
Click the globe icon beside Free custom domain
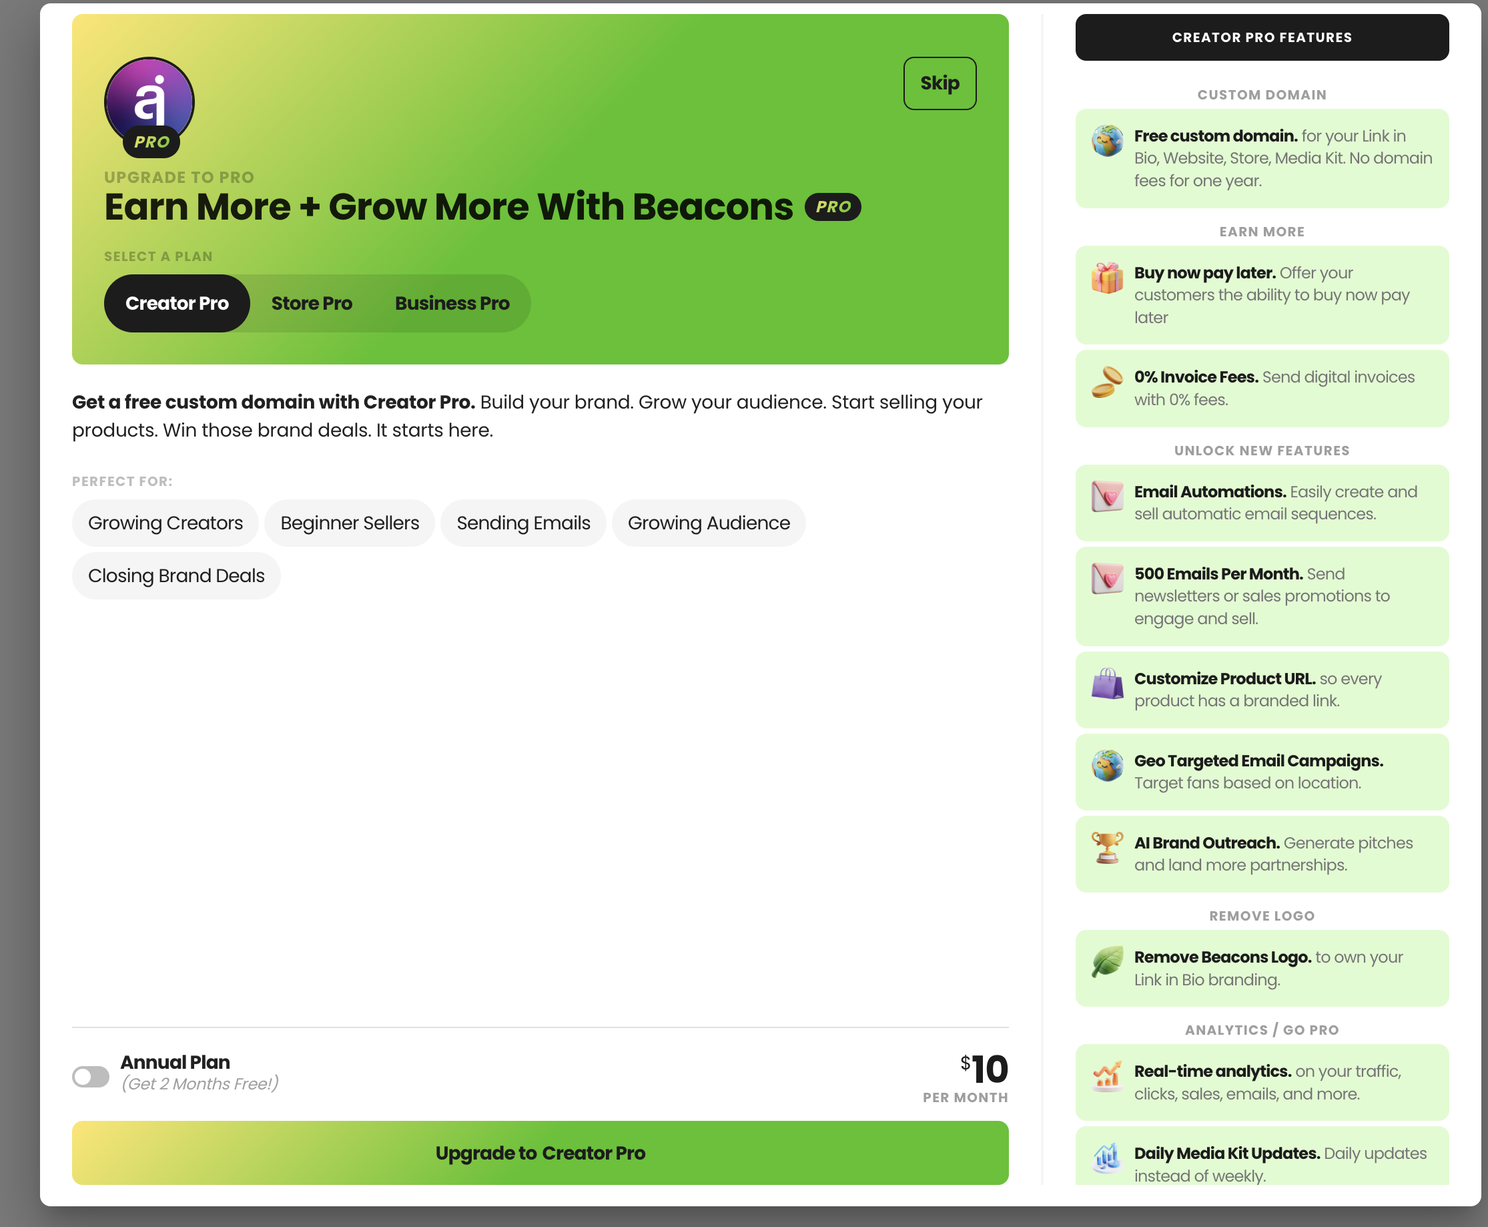point(1107,141)
